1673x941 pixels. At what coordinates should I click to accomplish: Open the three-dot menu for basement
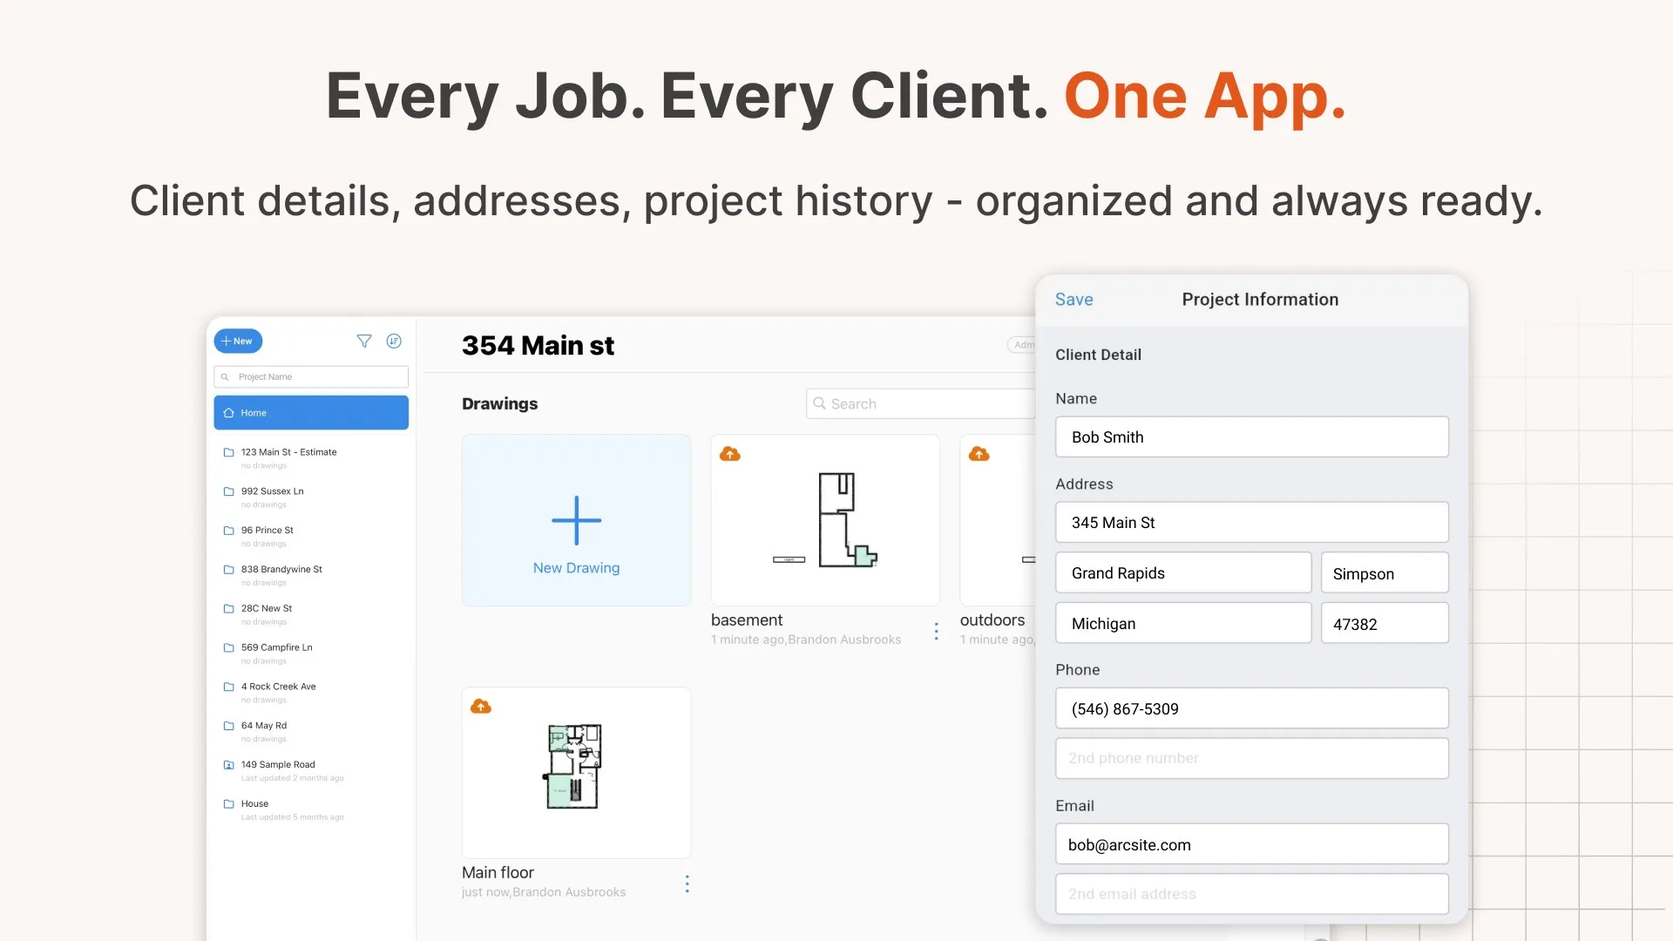(x=937, y=632)
